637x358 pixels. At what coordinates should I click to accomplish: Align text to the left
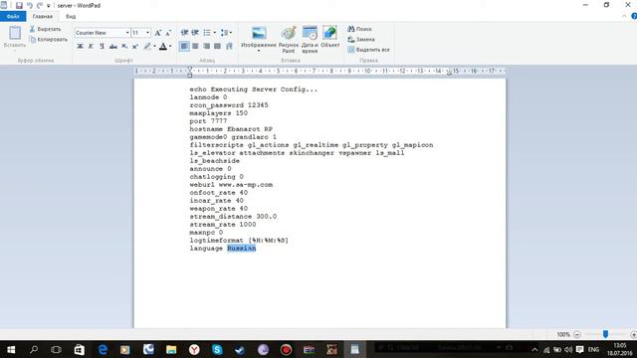[x=184, y=47]
